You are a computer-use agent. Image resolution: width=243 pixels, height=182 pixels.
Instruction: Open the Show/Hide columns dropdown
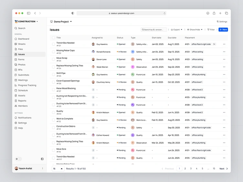[195, 30]
